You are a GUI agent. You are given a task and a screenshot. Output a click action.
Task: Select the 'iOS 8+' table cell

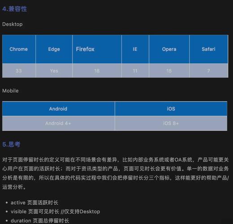(171, 123)
